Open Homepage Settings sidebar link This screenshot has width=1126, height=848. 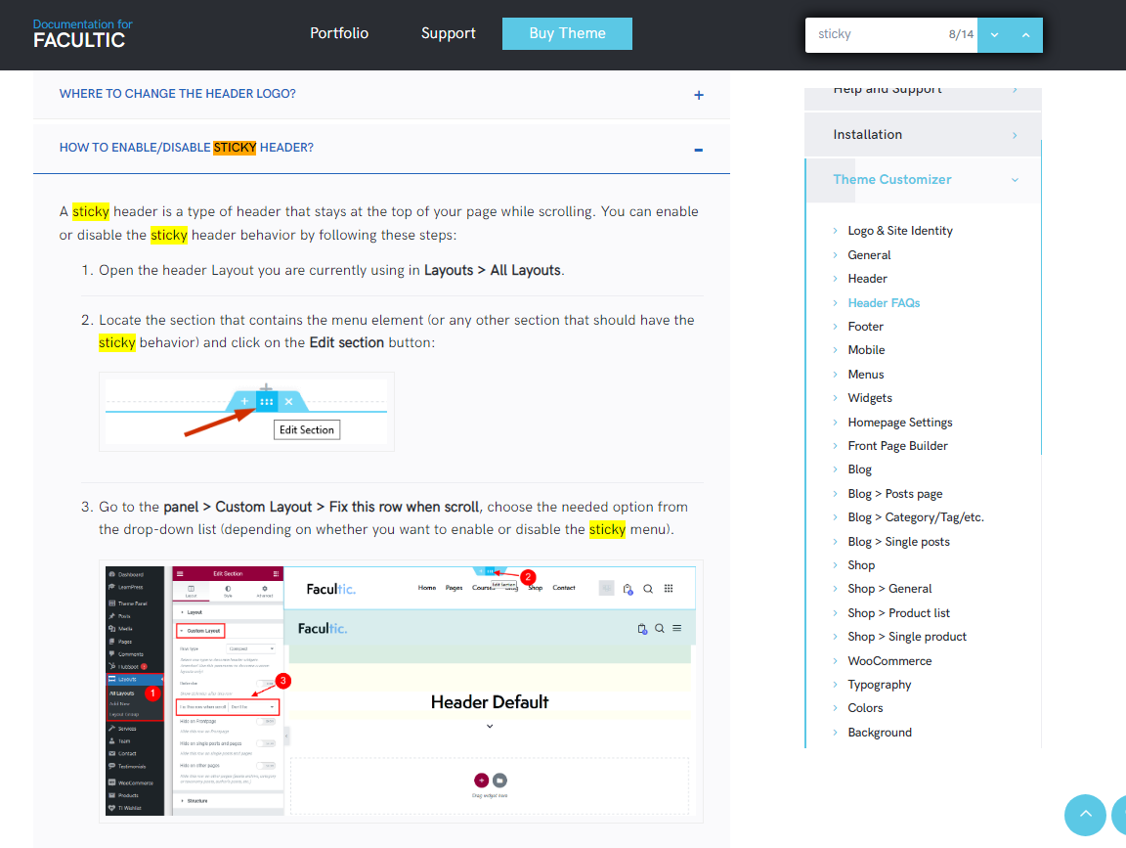coord(900,423)
